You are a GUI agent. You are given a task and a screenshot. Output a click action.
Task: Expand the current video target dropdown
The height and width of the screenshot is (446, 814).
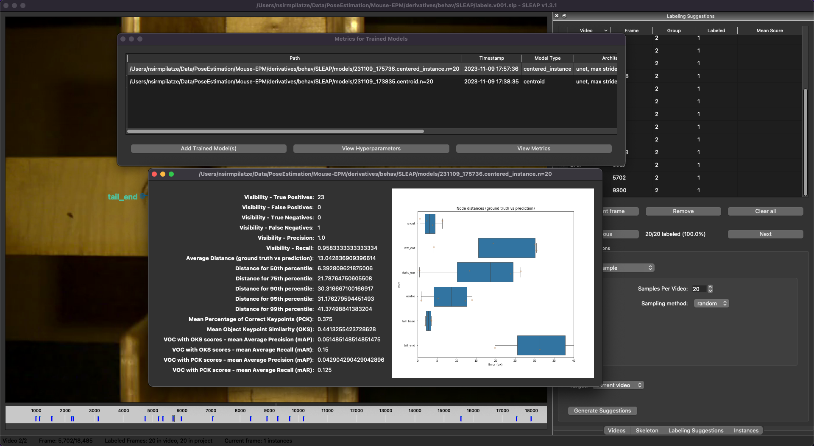pyautogui.click(x=620, y=385)
